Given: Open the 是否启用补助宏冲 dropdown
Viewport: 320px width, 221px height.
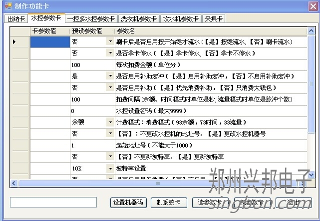Looking at the screenshot, I should pyautogui.click(x=110, y=76).
